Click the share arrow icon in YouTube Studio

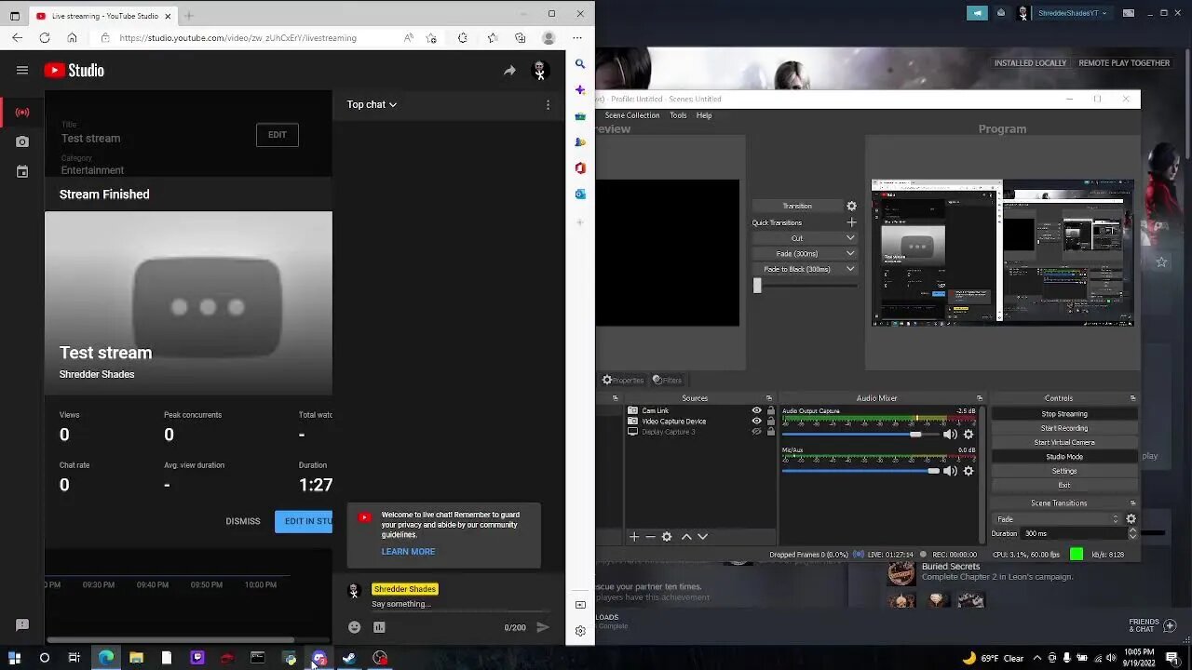coord(509,71)
